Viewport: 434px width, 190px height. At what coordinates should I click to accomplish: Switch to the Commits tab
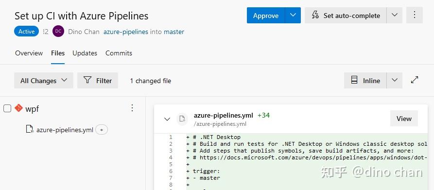119,53
